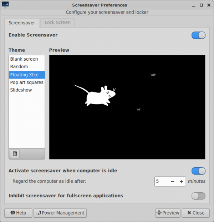
Task: Open the theme settings icon below the list
Action: [x=15, y=153]
